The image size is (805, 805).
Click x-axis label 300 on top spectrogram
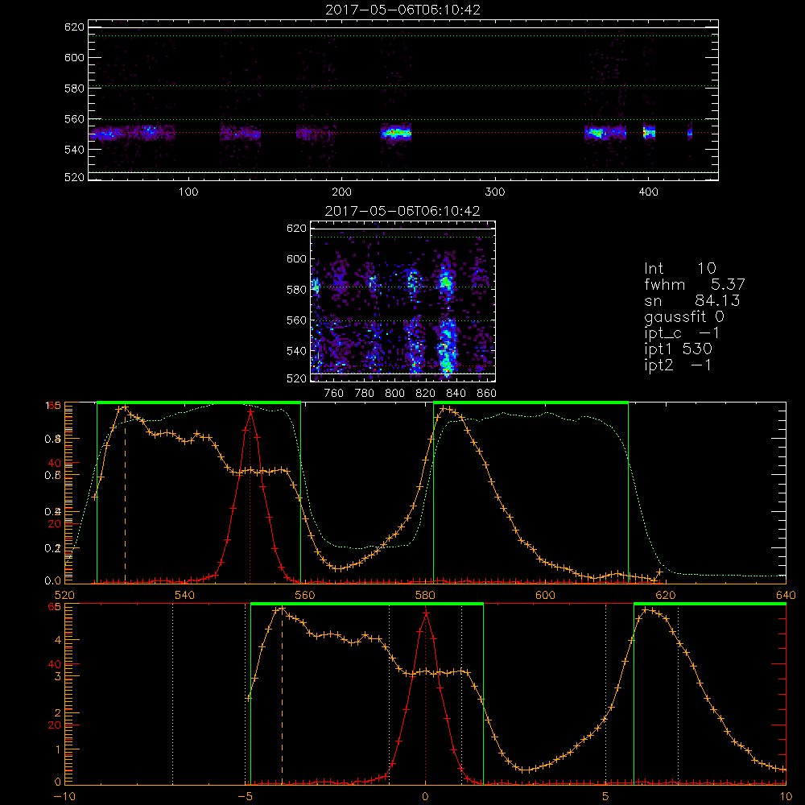(495, 192)
